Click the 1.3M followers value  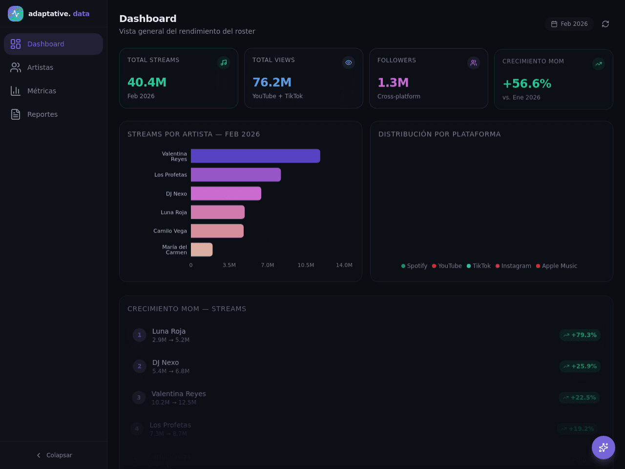(393, 83)
